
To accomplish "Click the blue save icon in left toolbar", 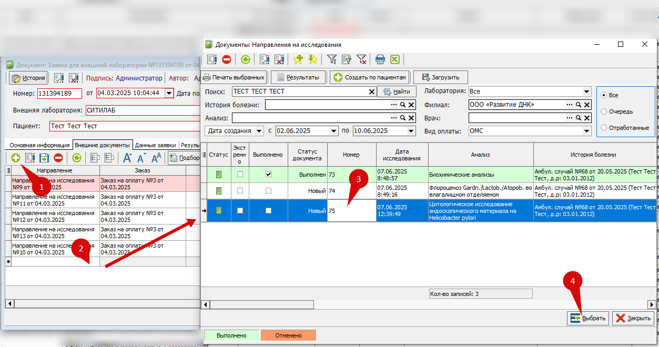I will pyautogui.click(x=44, y=157).
